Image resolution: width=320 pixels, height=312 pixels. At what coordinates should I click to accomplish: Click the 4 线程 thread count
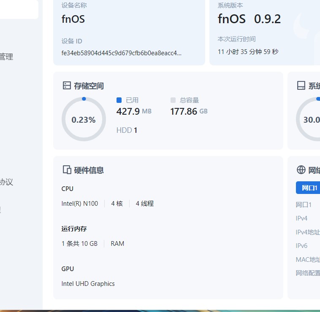tap(145, 203)
